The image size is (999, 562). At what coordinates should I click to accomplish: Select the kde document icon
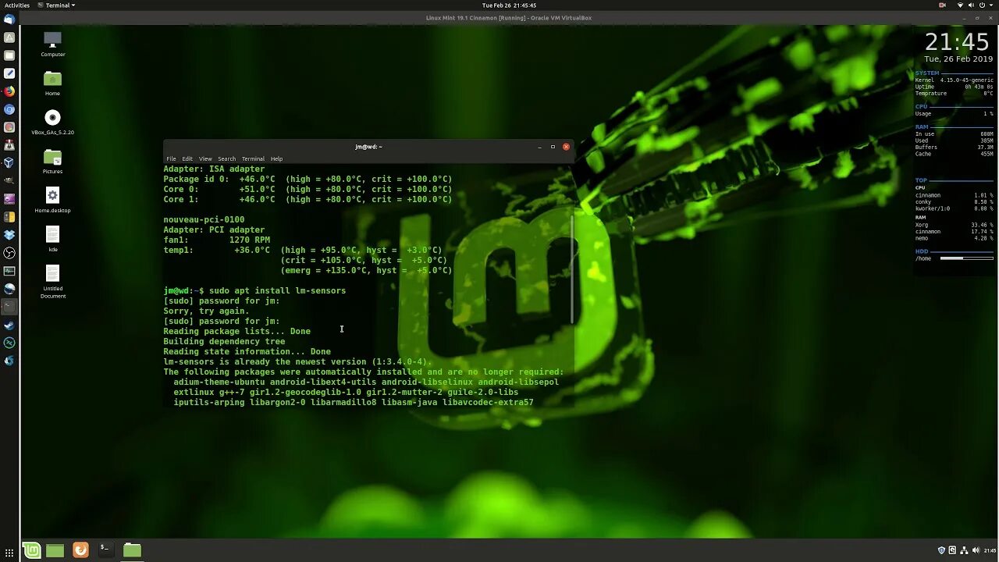pos(52,239)
